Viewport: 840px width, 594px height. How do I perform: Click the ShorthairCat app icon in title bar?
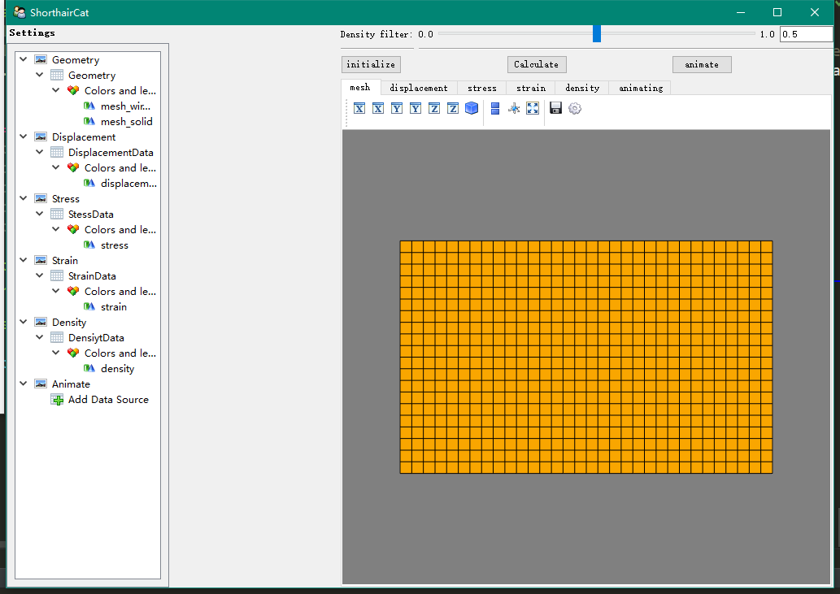coord(20,12)
